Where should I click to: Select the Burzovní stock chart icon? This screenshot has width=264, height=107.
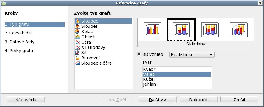pyautogui.click(x=77, y=58)
